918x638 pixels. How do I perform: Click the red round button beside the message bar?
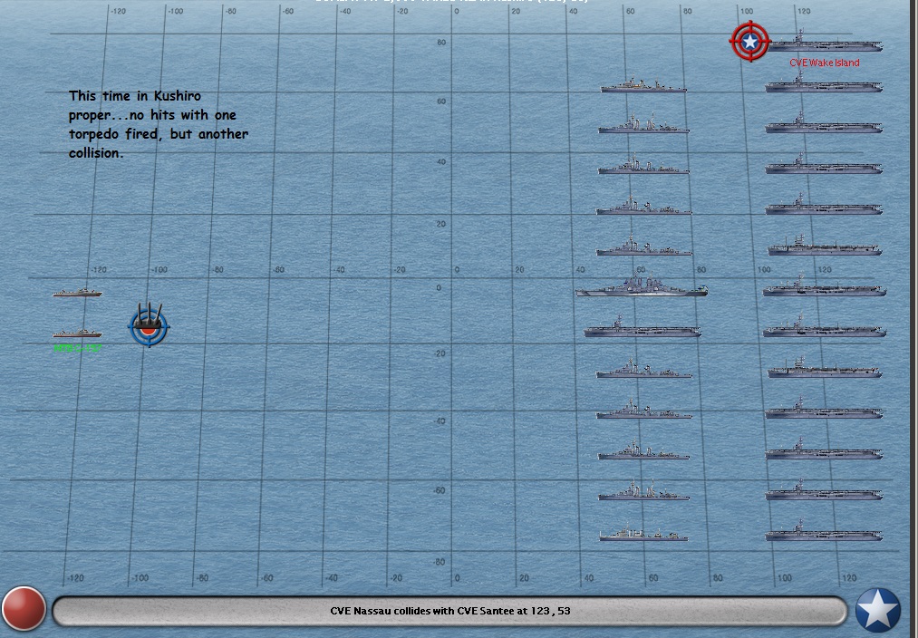pos(24,609)
